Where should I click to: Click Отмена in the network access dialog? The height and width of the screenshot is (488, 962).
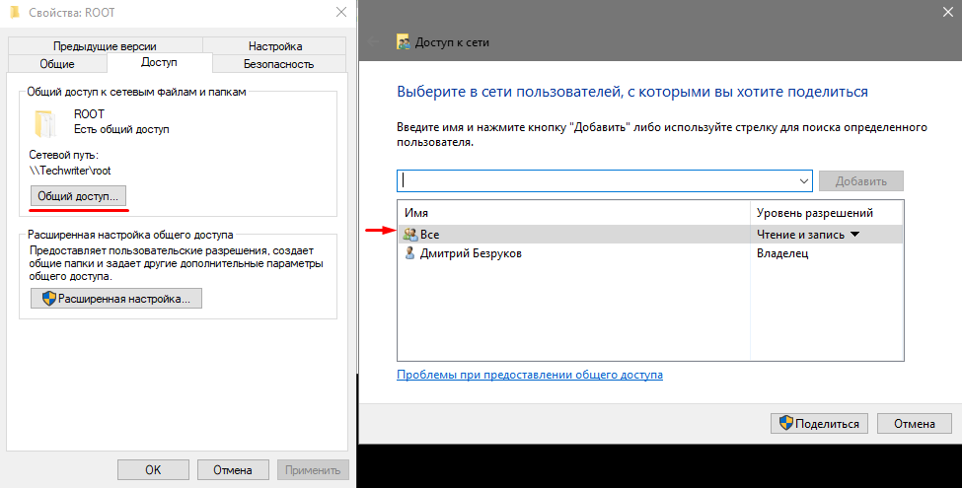pyautogui.click(x=914, y=424)
